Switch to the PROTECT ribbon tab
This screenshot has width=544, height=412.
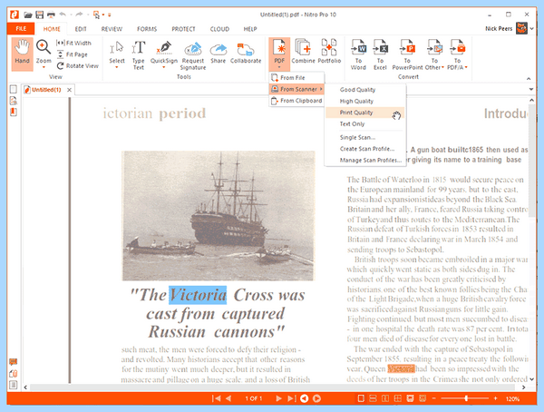[x=183, y=29]
